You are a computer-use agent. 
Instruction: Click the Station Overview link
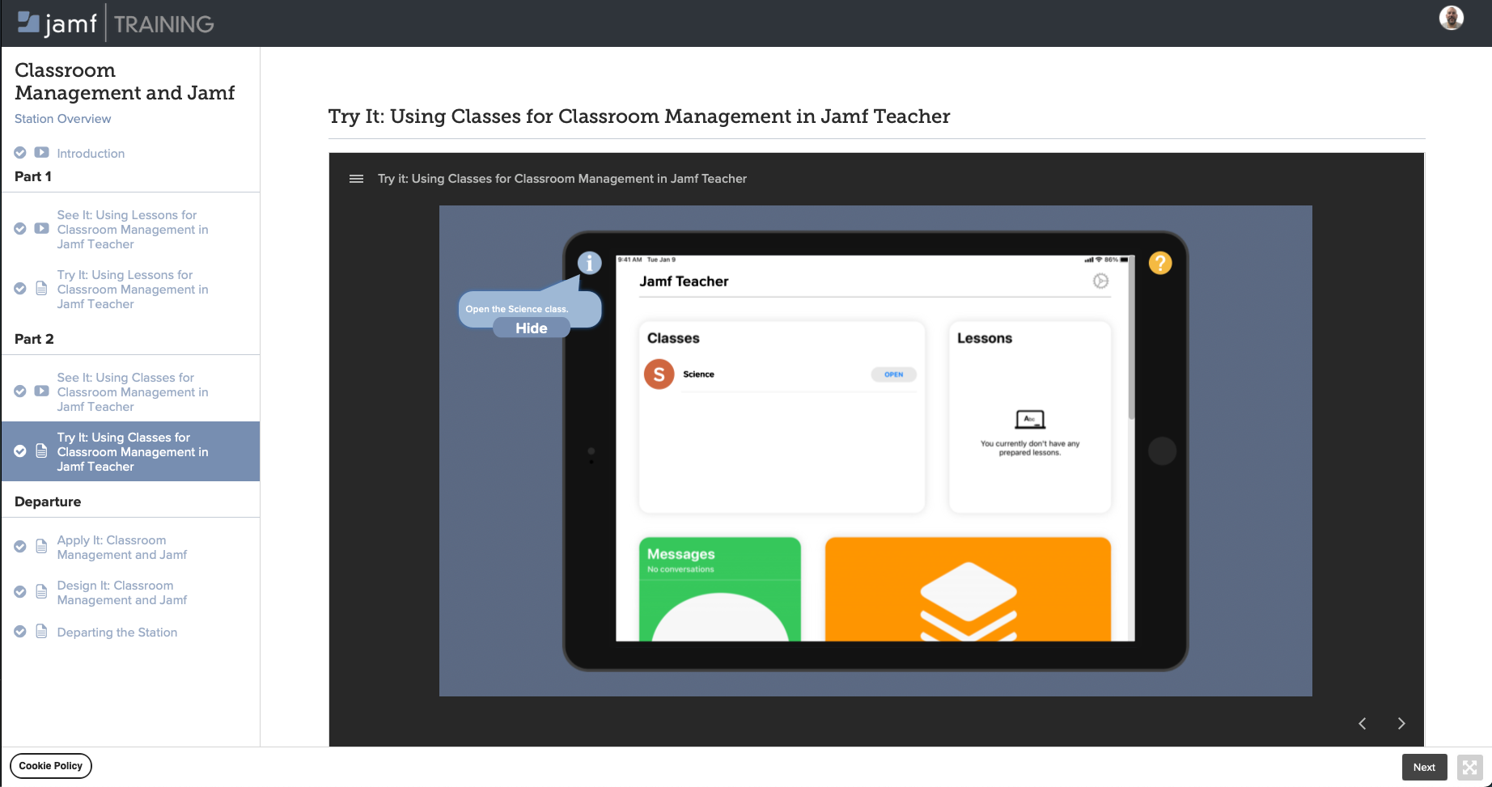(62, 118)
